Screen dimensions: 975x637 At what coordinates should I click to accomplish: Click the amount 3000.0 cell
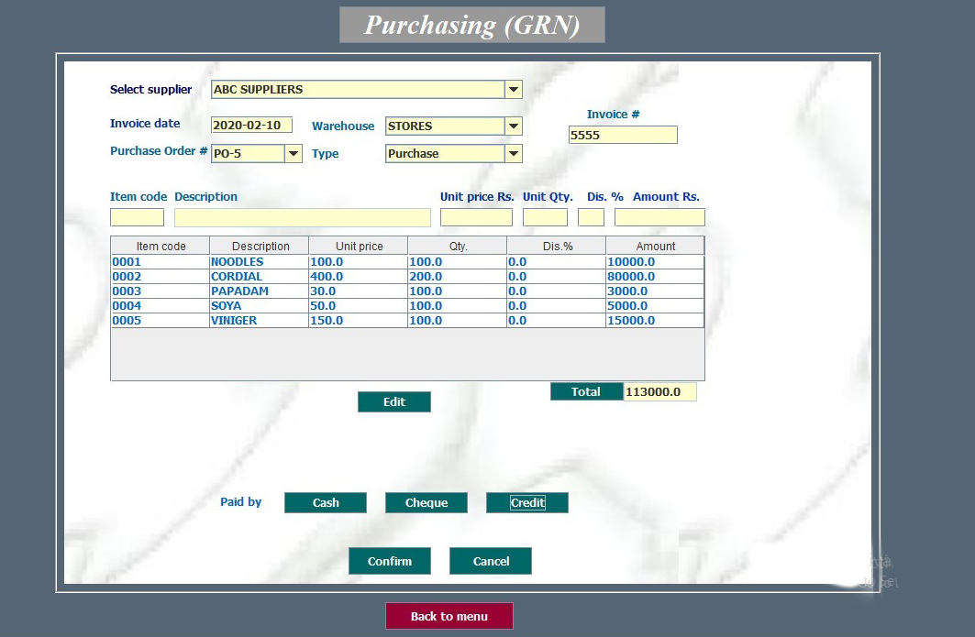656,291
